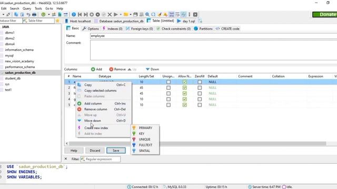Open the CREATE code tab
Viewport: 337px width, 189px height.
(x=227, y=28)
